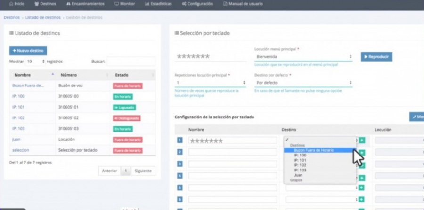Open Locución dropdown on row 1
The image size is (424, 210).
pyautogui.click(x=399, y=140)
